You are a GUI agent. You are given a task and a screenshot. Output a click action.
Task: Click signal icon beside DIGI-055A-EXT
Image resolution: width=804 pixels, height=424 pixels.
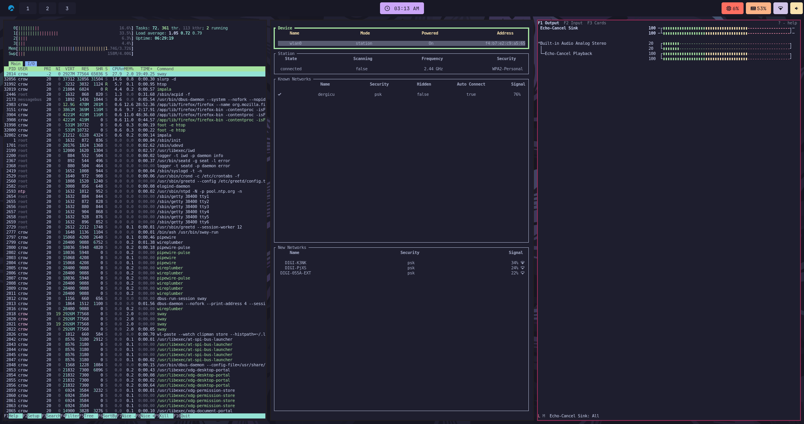[x=523, y=273]
